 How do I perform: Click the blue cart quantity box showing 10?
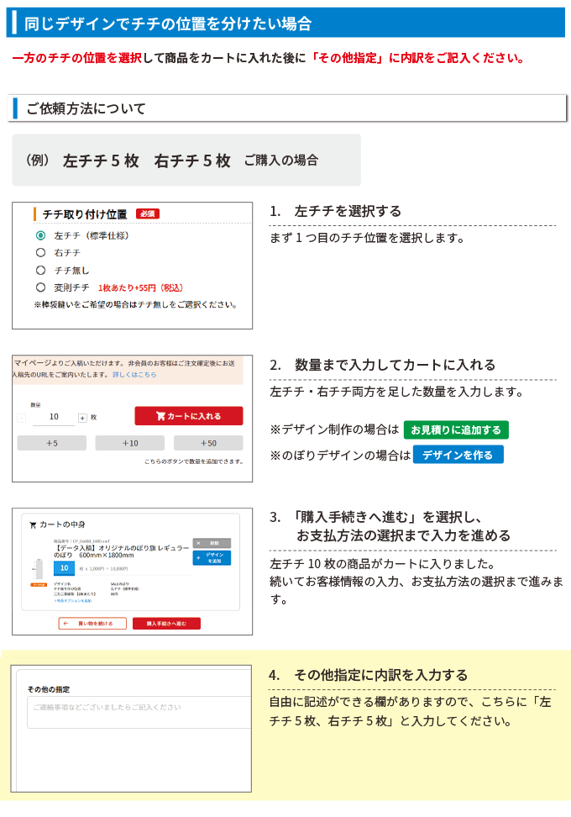65,568
